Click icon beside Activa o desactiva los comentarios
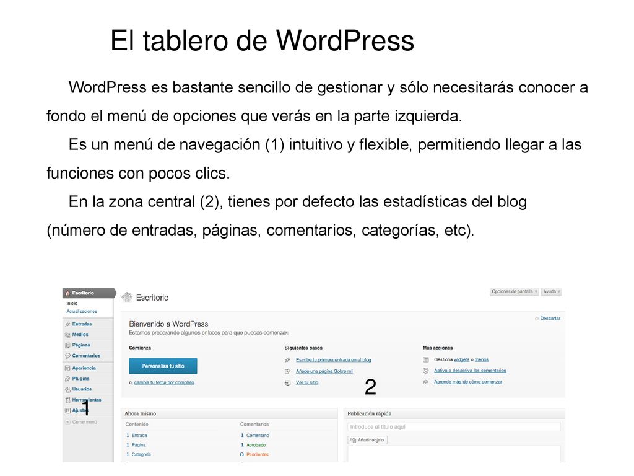634x476 pixels. 426,371
